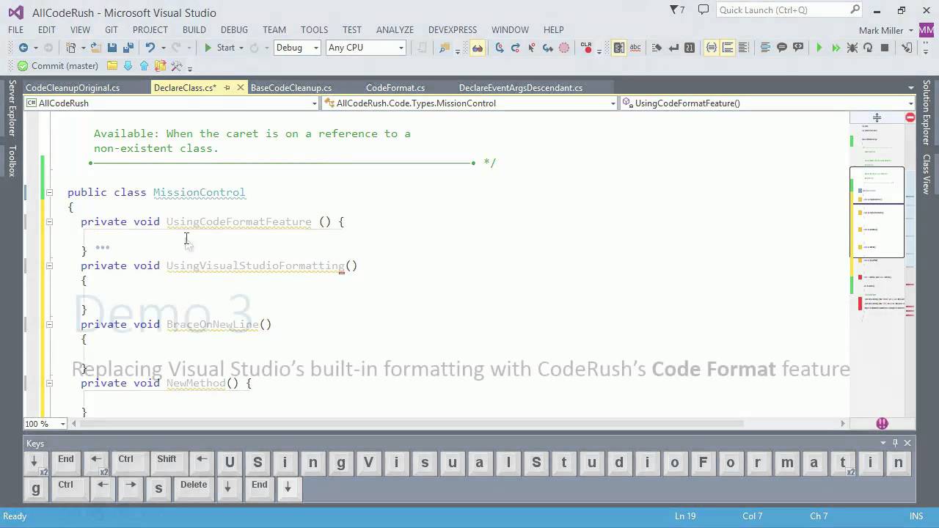
Task: Click the blue up arrow push icon
Action: [144, 66]
